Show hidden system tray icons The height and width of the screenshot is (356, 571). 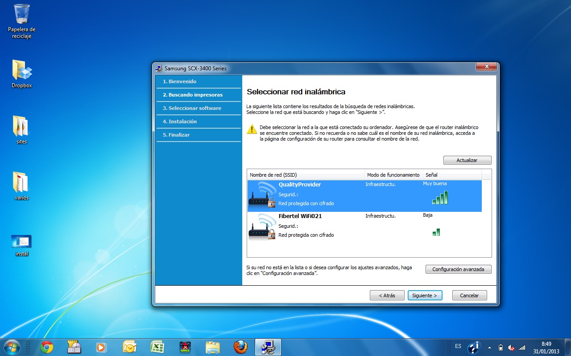tap(490, 348)
